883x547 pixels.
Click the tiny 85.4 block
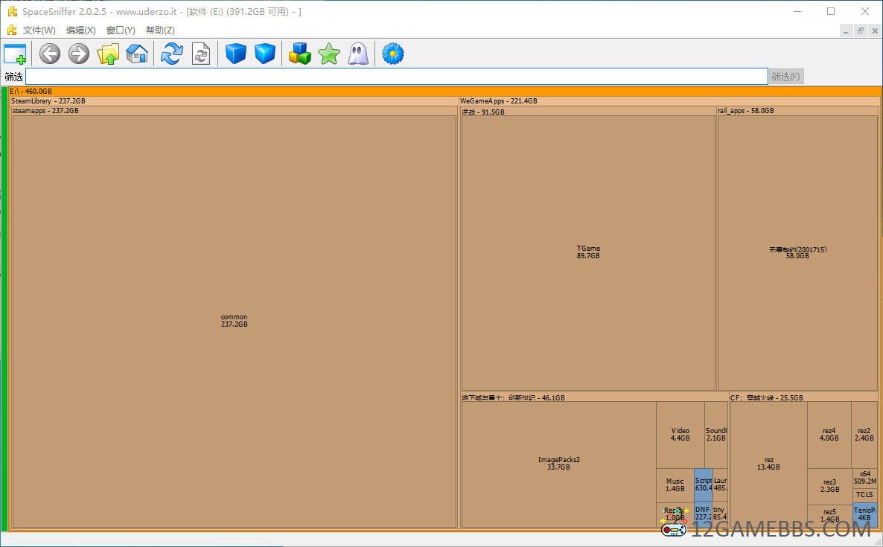point(720,514)
